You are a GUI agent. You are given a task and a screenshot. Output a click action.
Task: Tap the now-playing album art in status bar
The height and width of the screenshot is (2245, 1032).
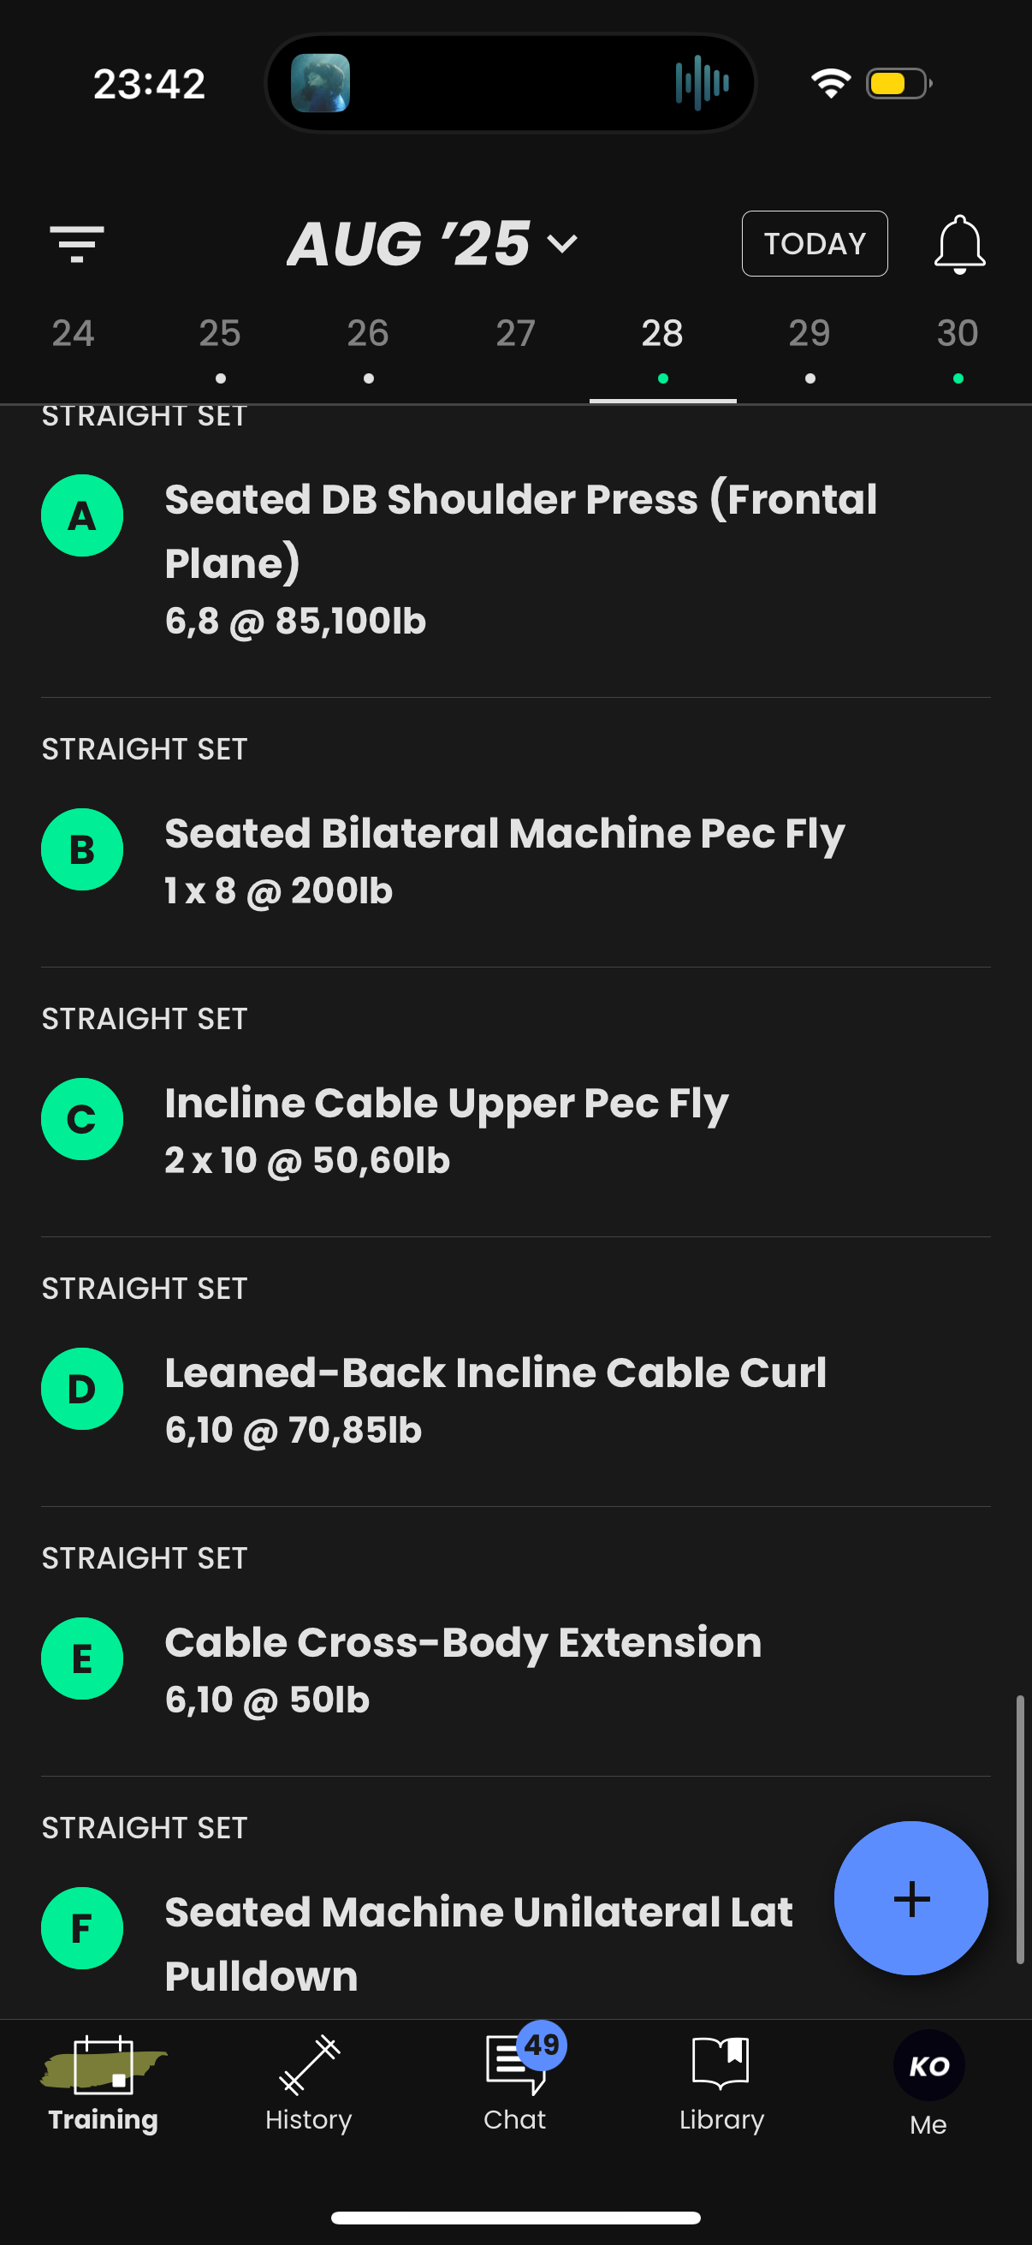[321, 84]
